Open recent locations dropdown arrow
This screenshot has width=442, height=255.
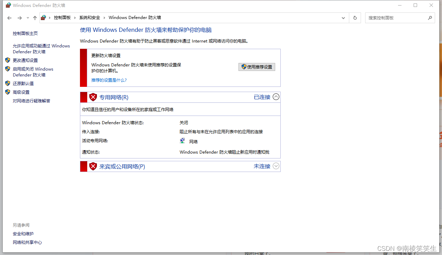point(28,18)
